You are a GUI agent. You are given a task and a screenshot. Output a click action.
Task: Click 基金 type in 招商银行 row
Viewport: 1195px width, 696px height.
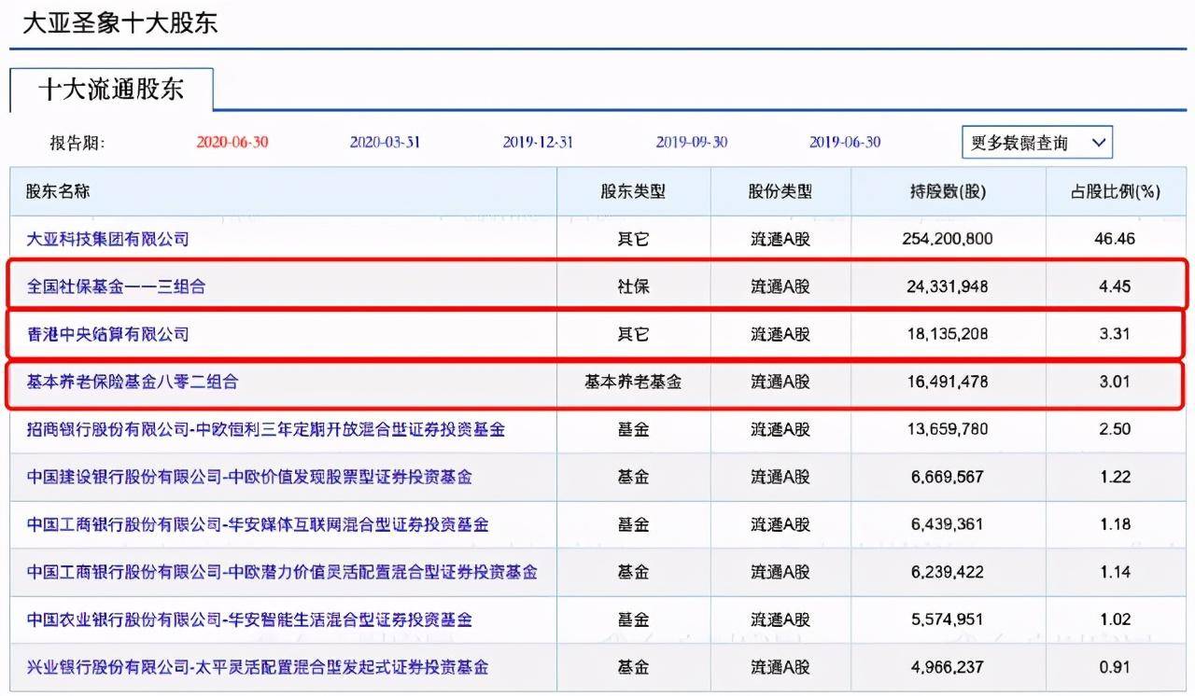(633, 429)
